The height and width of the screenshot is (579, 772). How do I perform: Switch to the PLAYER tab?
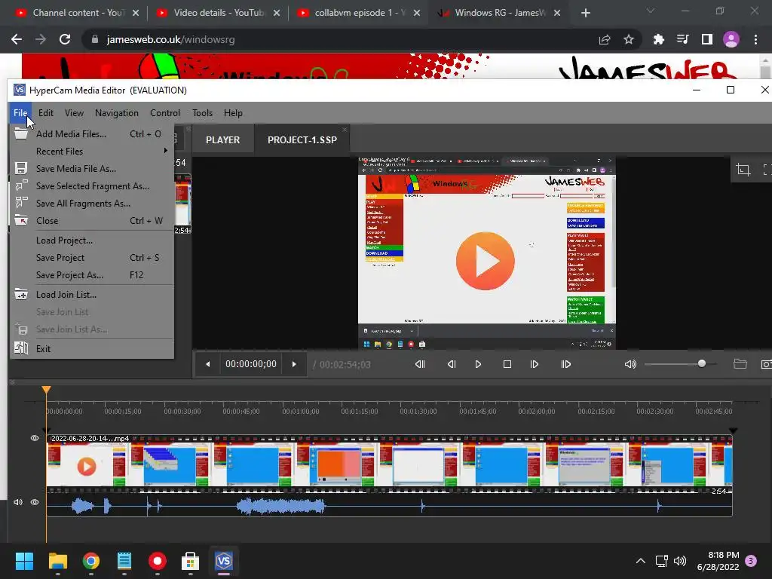click(x=222, y=139)
